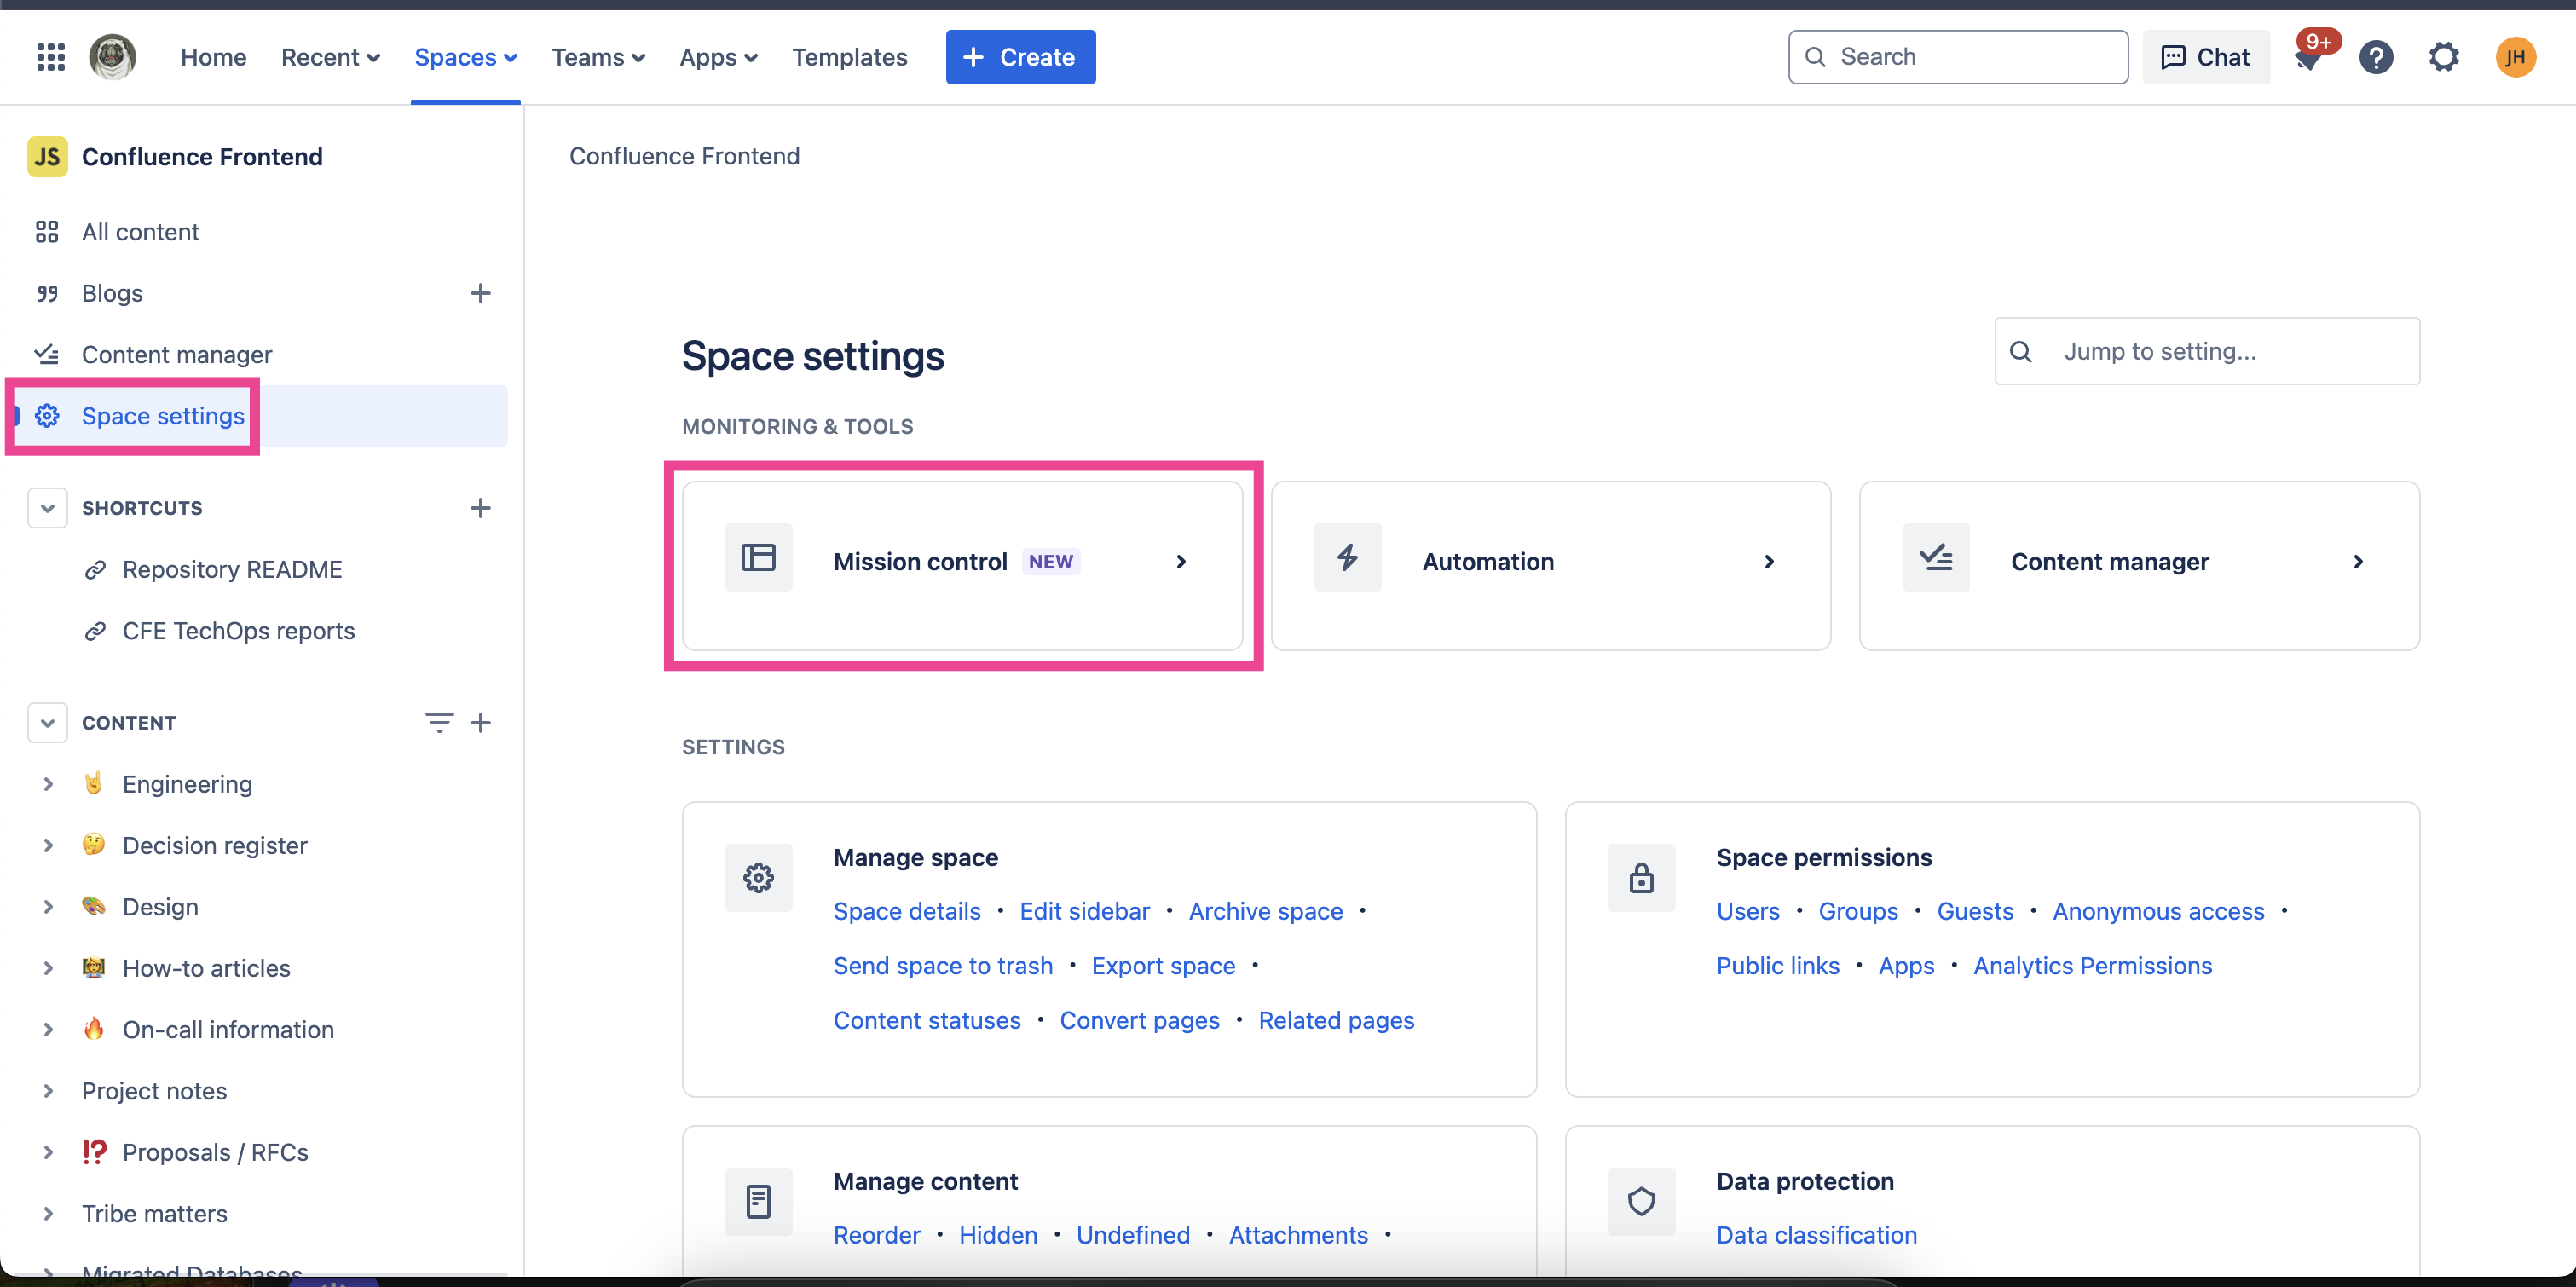Screen dimensions: 2576x1287
Task: Collapse the SHORTCUTS section
Action: (47, 508)
